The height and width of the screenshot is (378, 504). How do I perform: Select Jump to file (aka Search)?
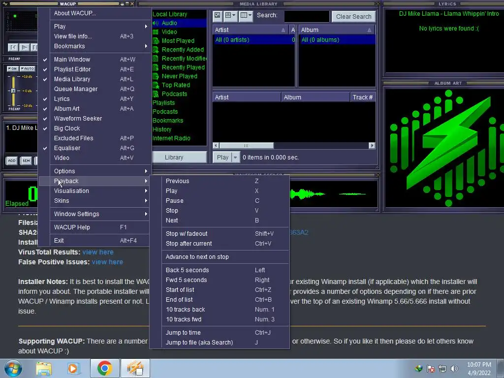point(220,343)
